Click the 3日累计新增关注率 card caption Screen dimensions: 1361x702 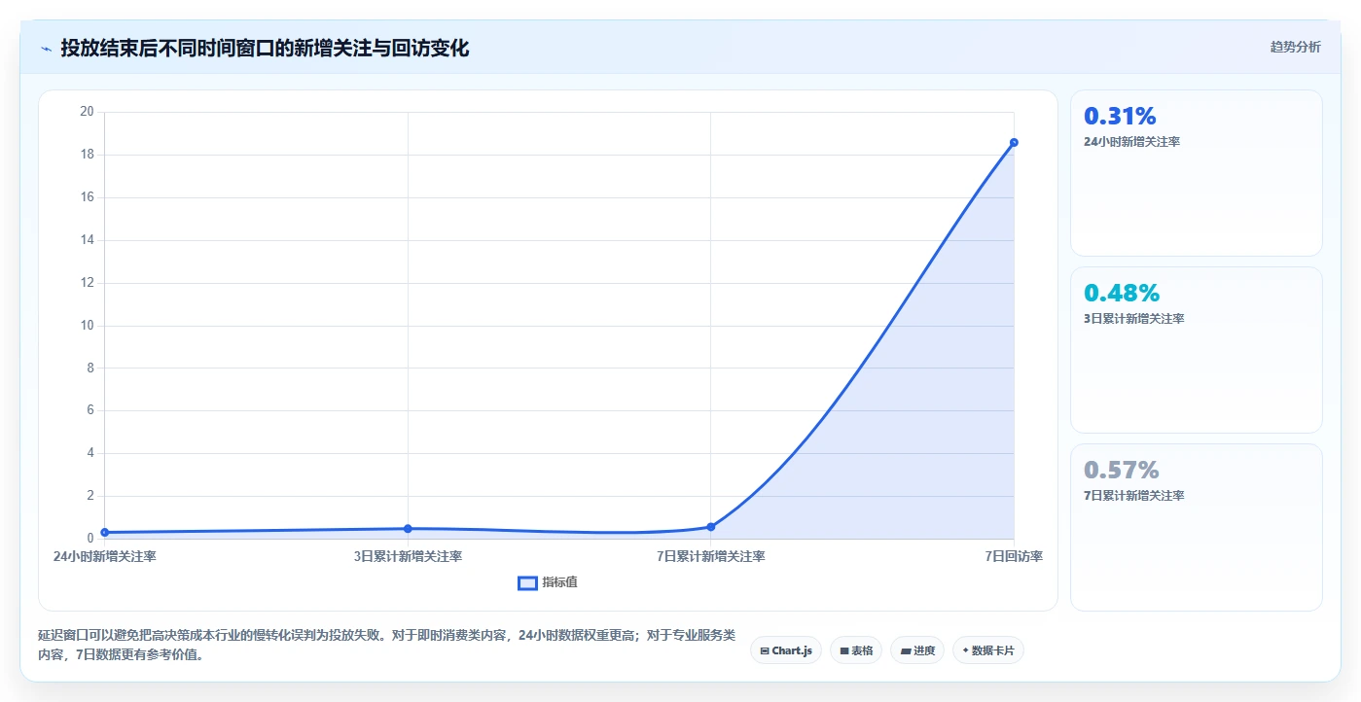point(1133,318)
